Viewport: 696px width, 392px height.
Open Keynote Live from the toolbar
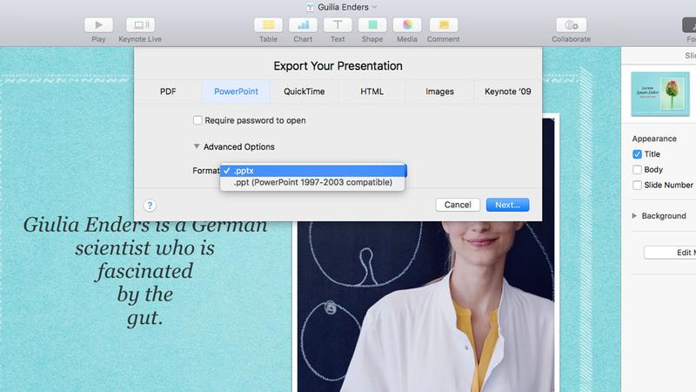(x=140, y=25)
